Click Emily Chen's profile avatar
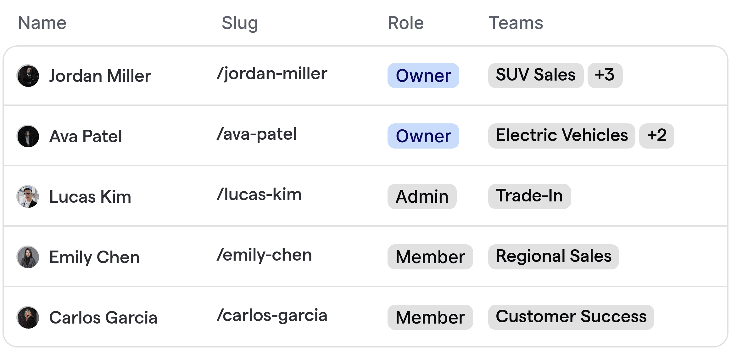 coord(28,257)
